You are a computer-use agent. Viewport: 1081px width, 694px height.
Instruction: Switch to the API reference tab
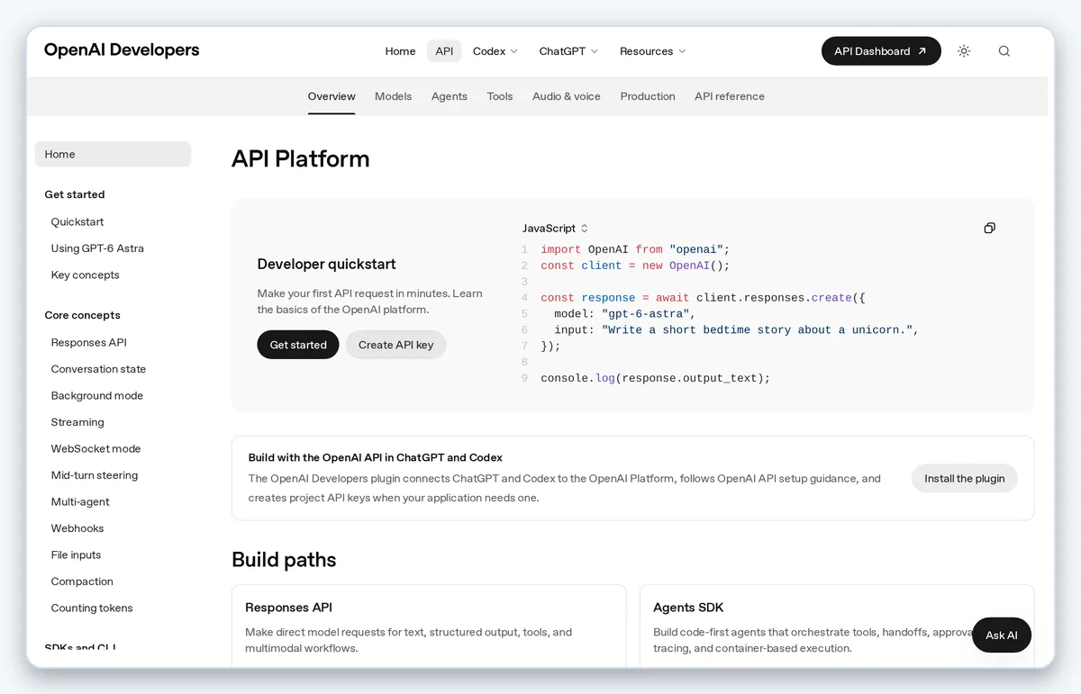point(730,96)
